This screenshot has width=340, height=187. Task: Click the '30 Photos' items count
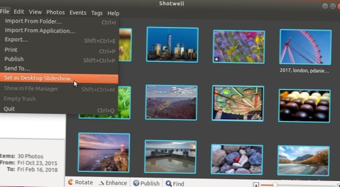pos(31,156)
